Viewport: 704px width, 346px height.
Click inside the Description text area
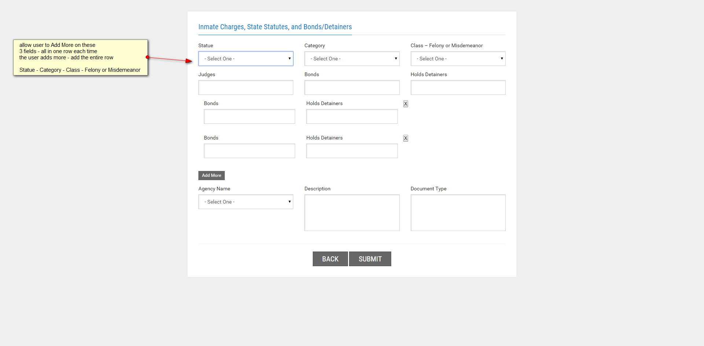click(352, 213)
